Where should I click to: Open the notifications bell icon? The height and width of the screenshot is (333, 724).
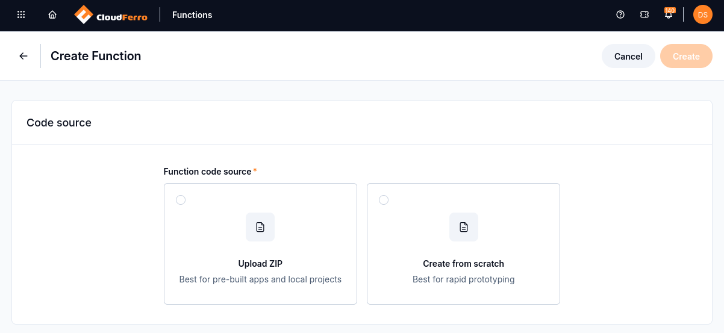tap(669, 16)
